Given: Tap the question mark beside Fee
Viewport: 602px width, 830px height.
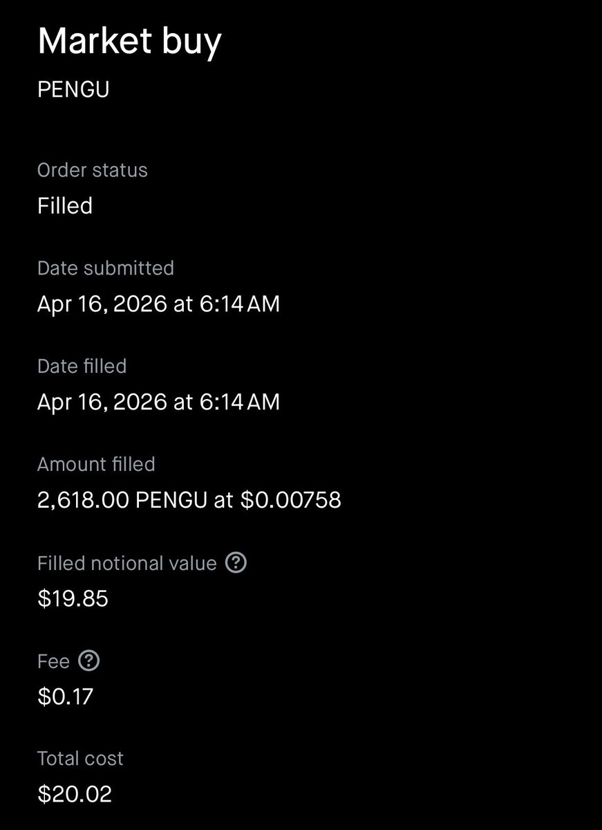Looking at the screenshot, I should tap(89, 661).
